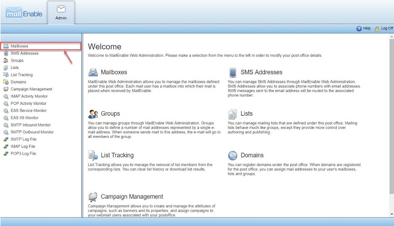This screenshot has height=226, width=394.
Task: Click the Log Off link text
Action: [387, 29]
